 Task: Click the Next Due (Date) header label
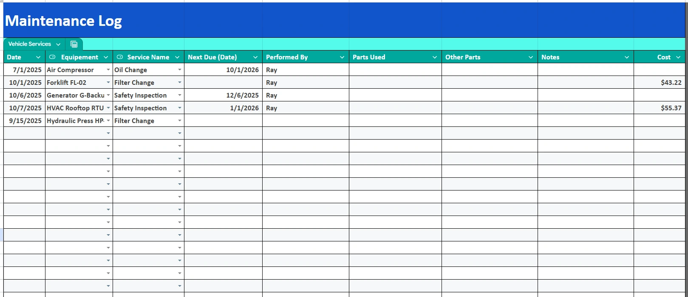coord(212,57)
